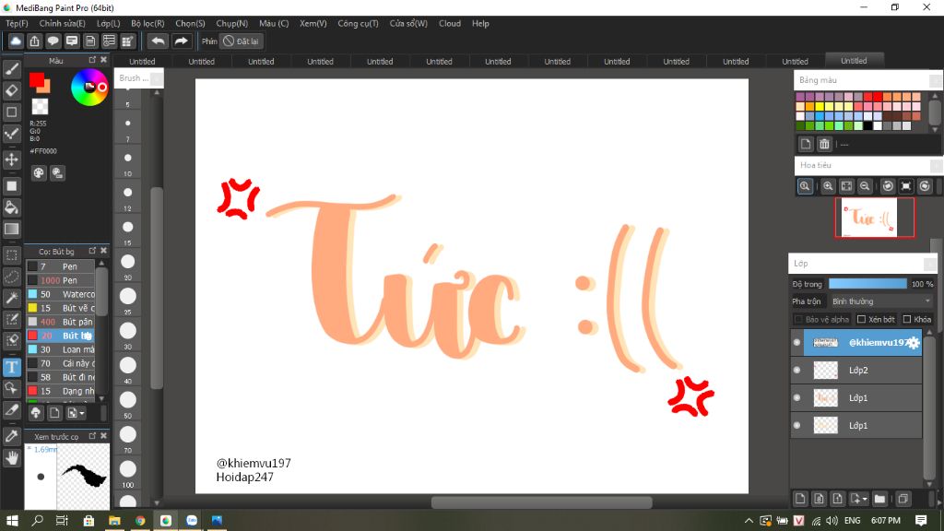Viewport: 944px width, 531px height.
Task: Click the Đặt lại reset button
Action: coord(241,41)
